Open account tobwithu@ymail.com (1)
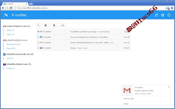The image size is (175, 109). point(19,64)
